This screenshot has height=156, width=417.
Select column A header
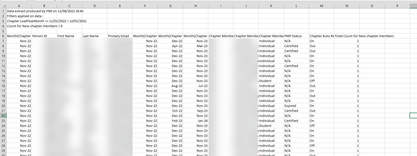tap(19, 6)
